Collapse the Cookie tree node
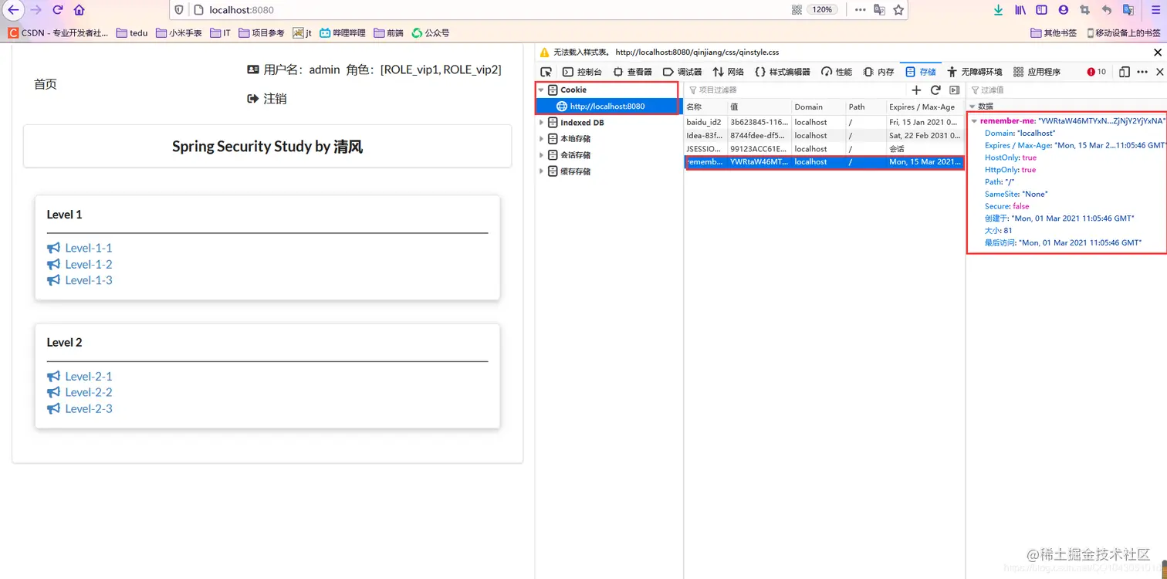The height and width of the screenshot is (579, 1167). (x=541, y=90)
